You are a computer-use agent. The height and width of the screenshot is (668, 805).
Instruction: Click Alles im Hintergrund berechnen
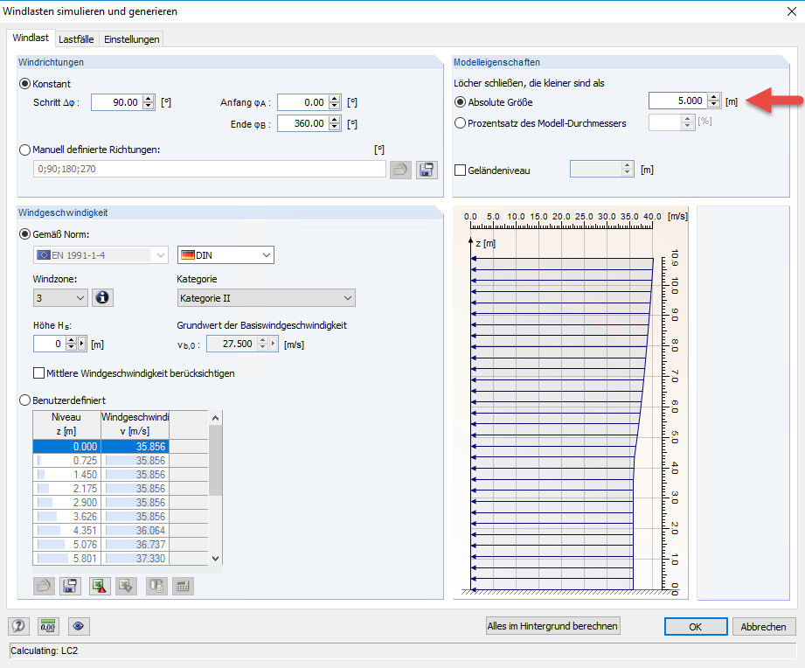pyautogui.click(x=552, y=626)
